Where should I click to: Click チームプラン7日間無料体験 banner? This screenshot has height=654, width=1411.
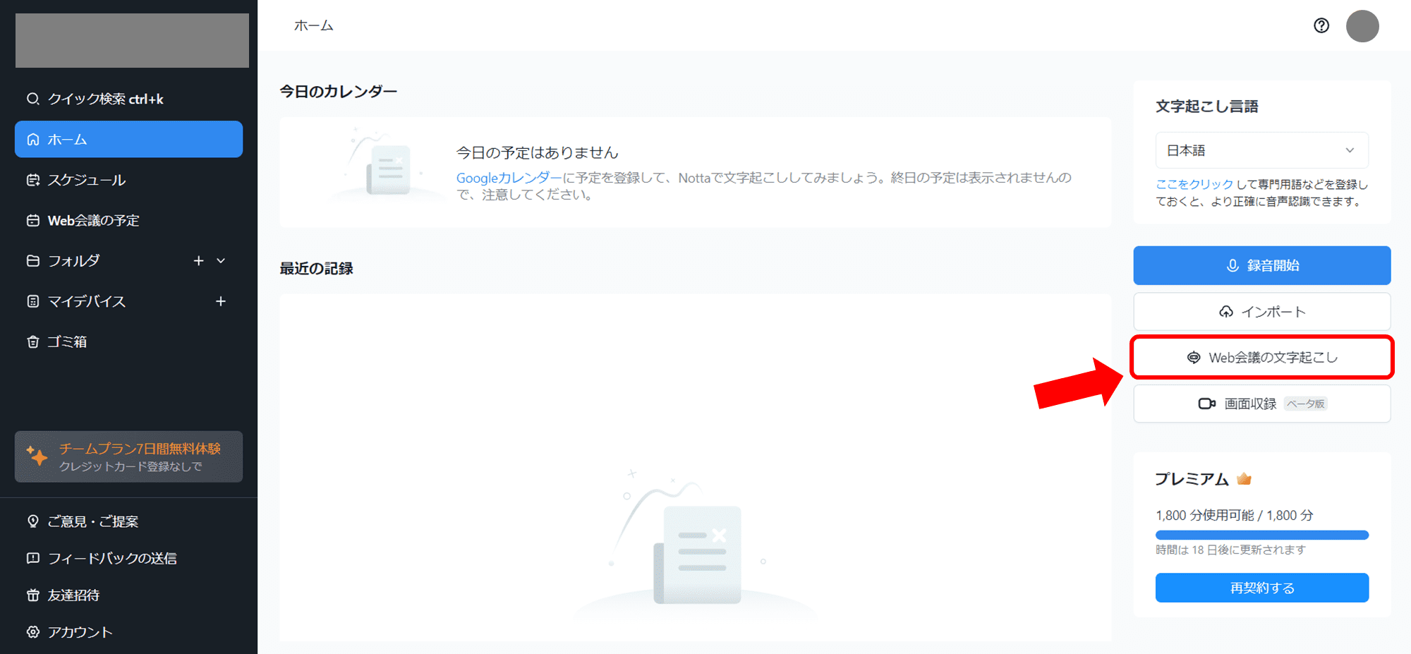[x=128, y=456]
